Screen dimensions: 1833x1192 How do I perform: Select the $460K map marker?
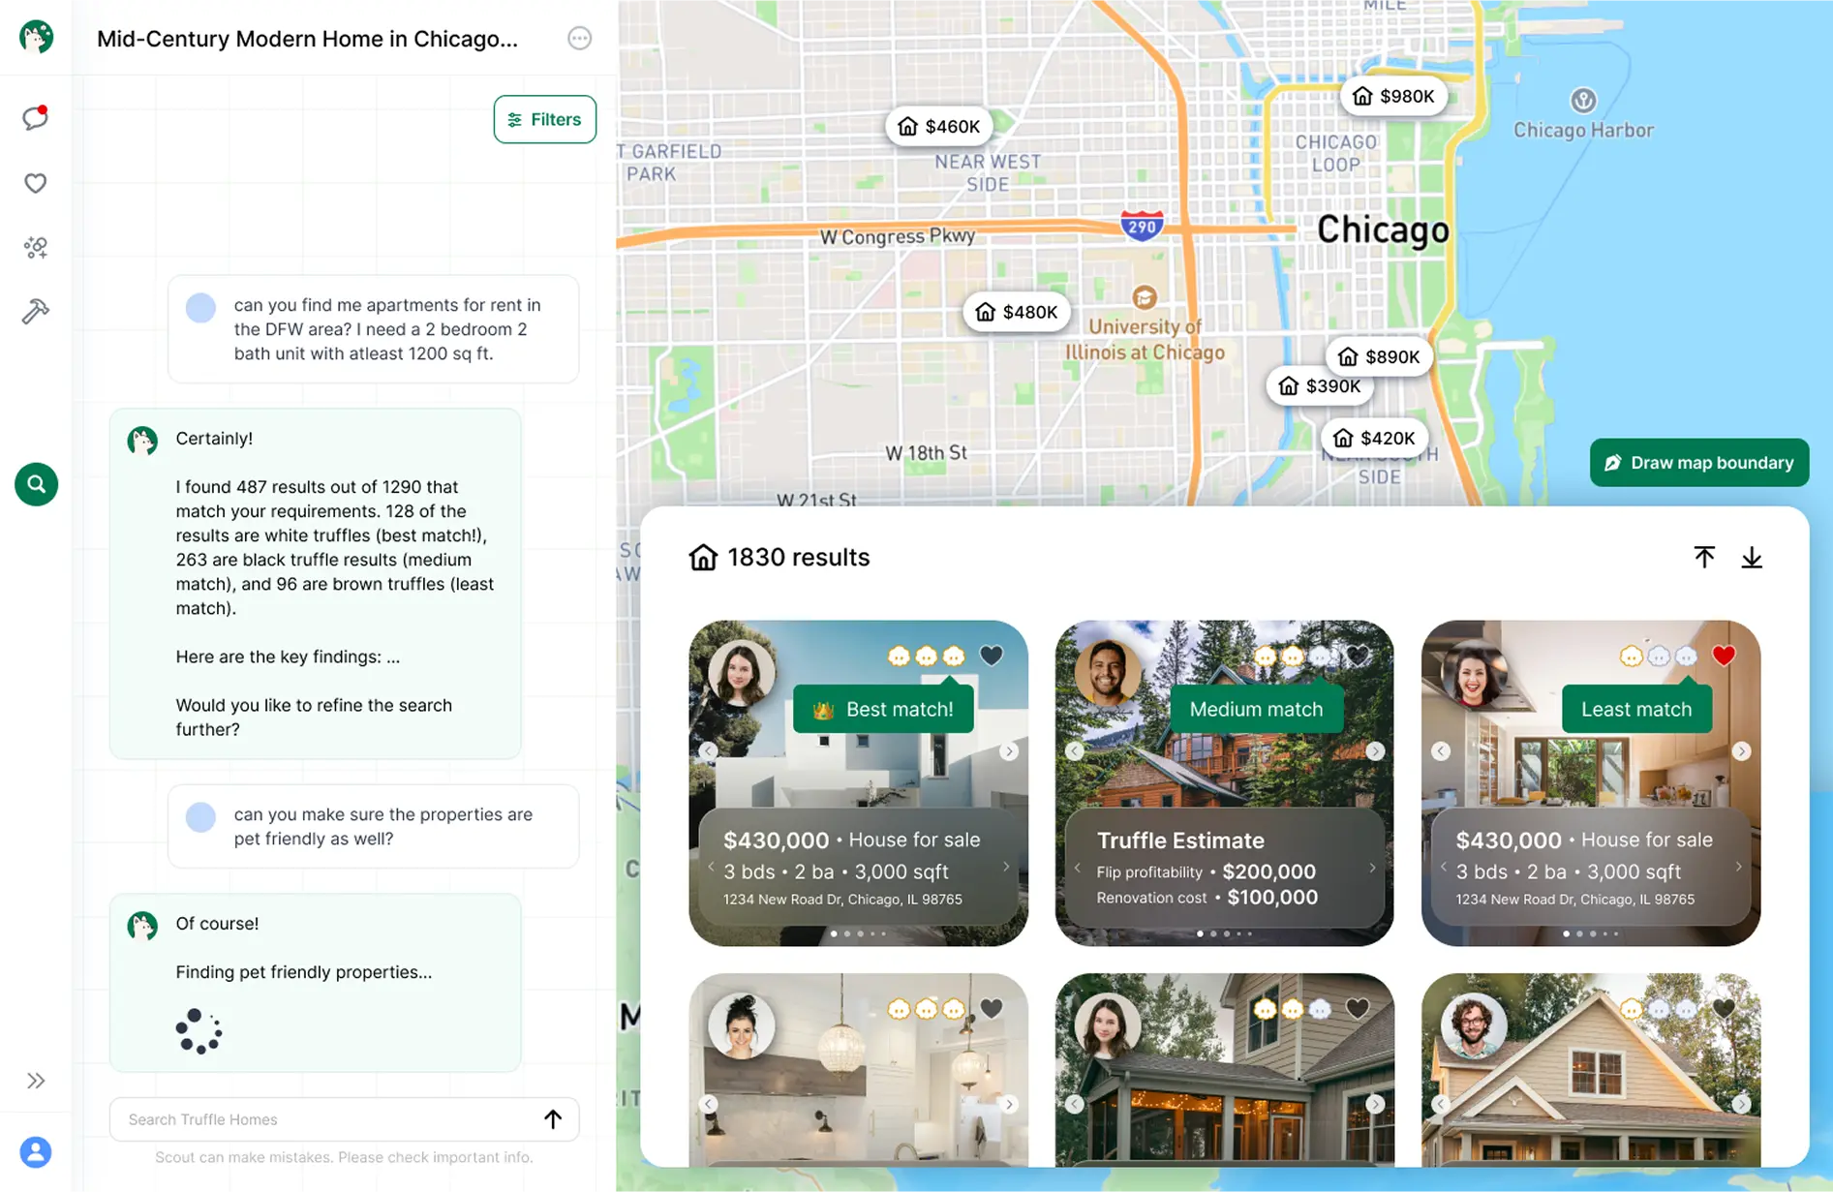tap(938, 126)
